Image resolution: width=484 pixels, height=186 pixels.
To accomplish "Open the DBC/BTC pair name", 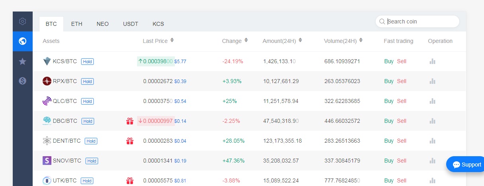I will point(65,121).
